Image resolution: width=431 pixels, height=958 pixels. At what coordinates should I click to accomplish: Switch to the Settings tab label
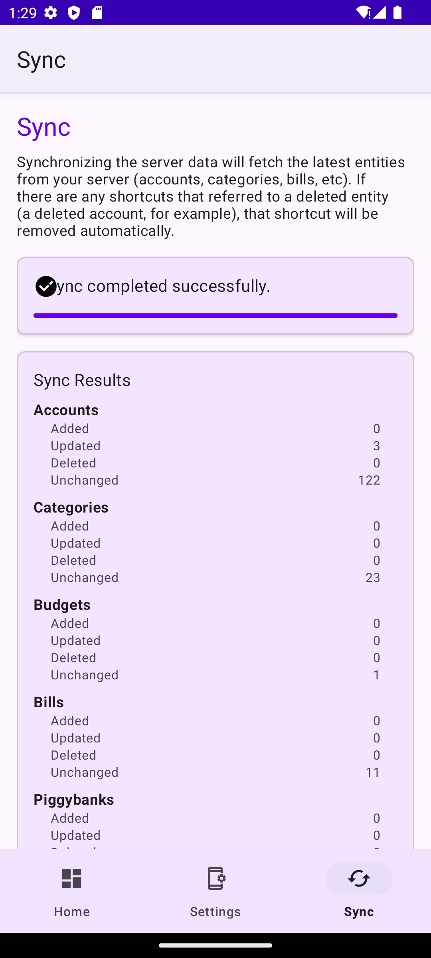215,912
